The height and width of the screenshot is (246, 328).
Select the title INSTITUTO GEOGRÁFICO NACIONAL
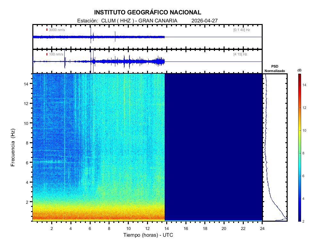click(x=148, y=12)
